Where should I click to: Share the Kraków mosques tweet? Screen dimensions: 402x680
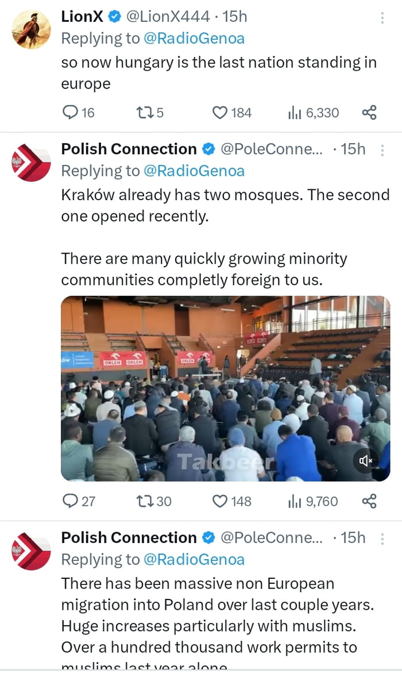coord(369,501)
